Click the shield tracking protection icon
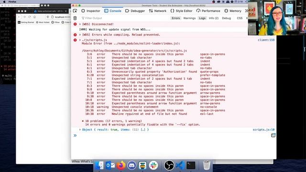Image resolution: width=306 pixels, height=172 pixels. tap(48, 17)
